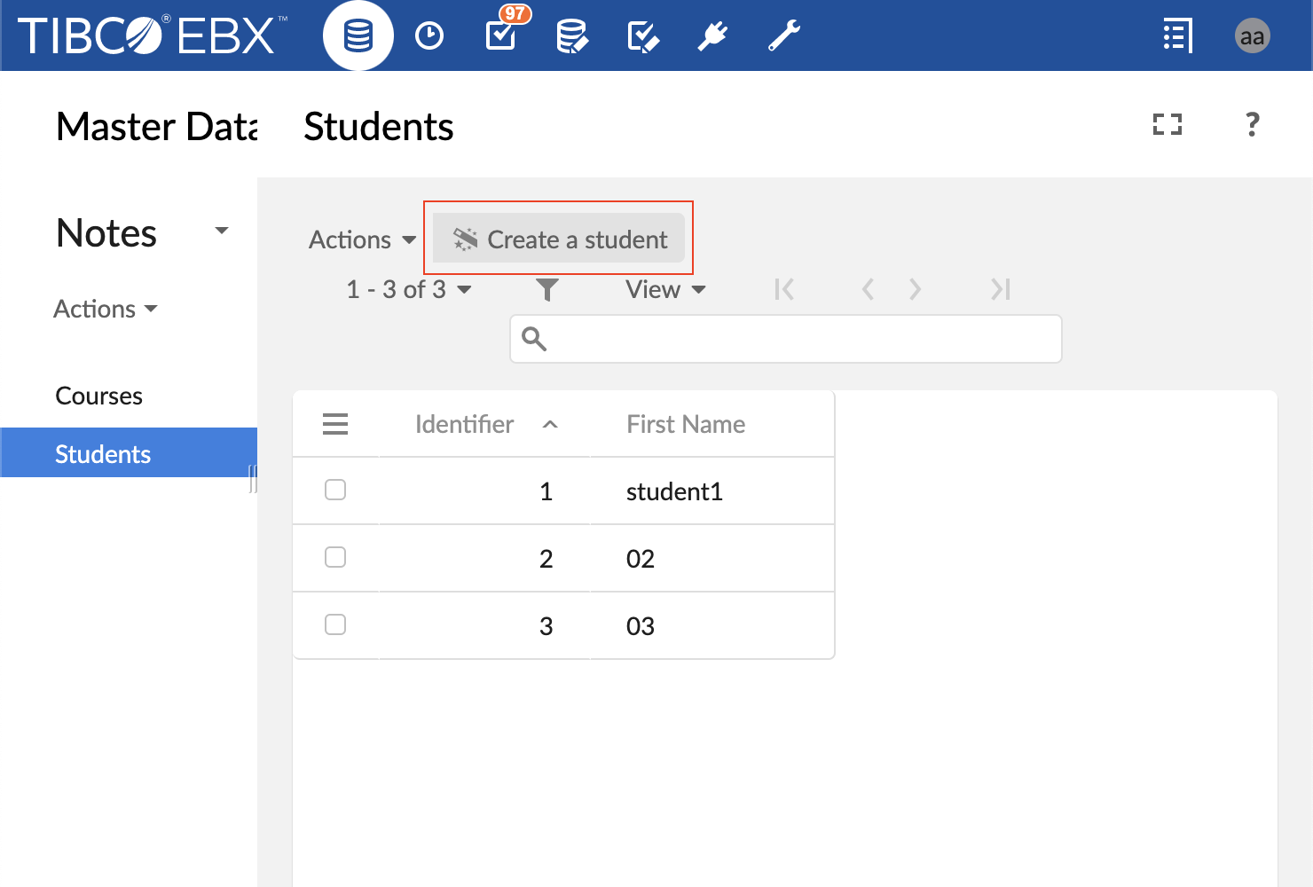Open the inbox with 97 badge

pos(502,35)
